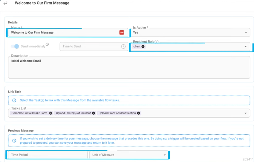
Task: Focus the Time Period input field
Action: 48,155
